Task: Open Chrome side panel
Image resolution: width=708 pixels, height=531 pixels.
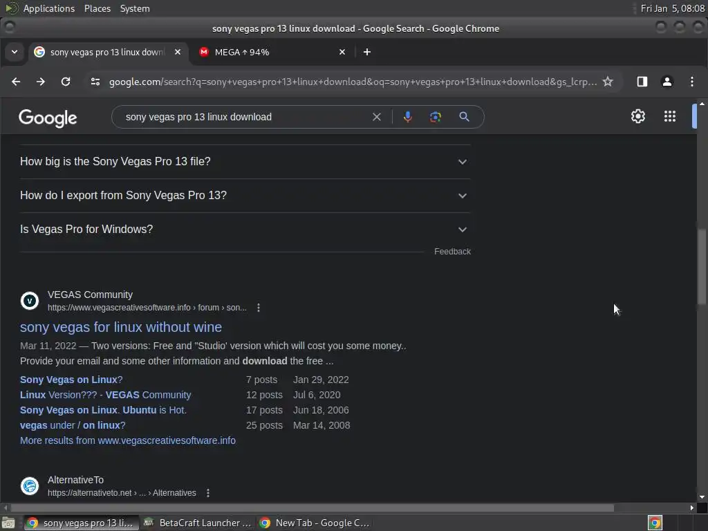Action: click(642, 82)
